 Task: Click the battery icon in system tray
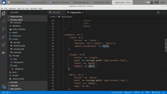pyautogui.click(x=152, y=2)
